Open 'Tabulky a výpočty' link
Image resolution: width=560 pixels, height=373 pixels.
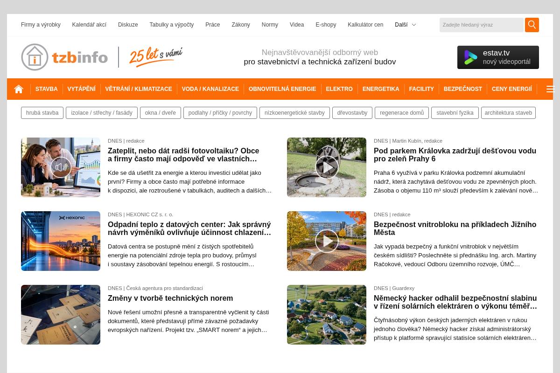(172, 25)
